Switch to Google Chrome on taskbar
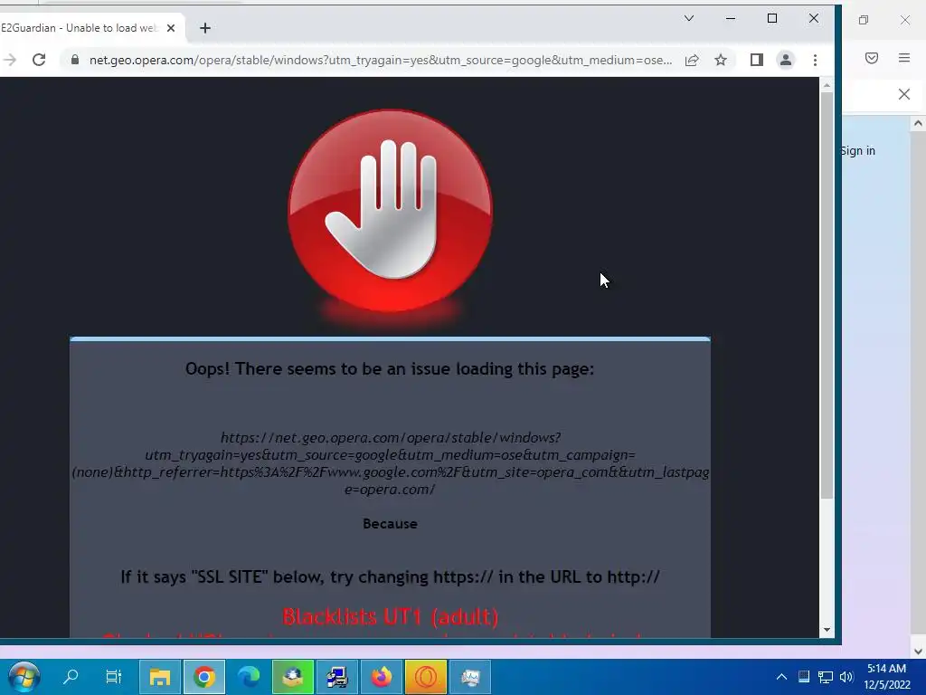This screenshot has height=695, width=926. point(204,677)
